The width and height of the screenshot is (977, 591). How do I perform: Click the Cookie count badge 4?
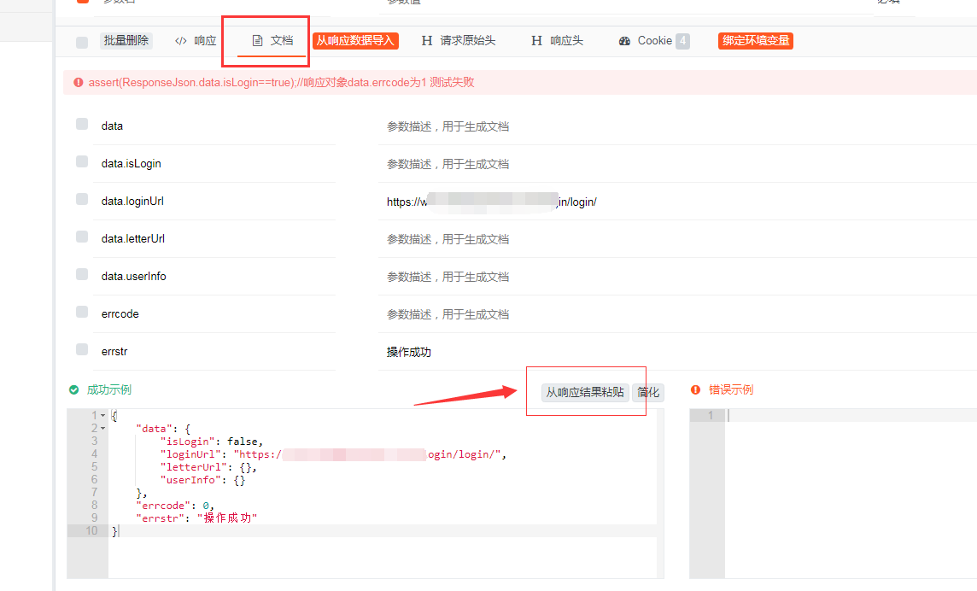[x=683, y=40]
